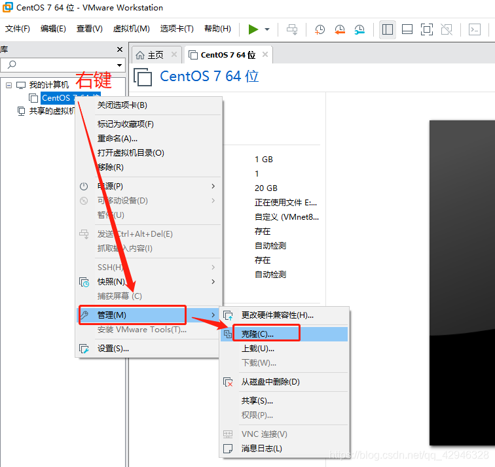Image resolution: width=495 pixels, height=467 pixels.
Task: Enter full screen mode icon
Action: point(427,29)
